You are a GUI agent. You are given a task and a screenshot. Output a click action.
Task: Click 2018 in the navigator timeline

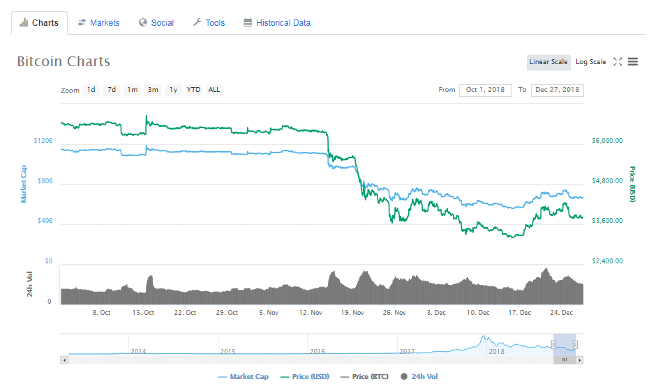coord(497,352)
